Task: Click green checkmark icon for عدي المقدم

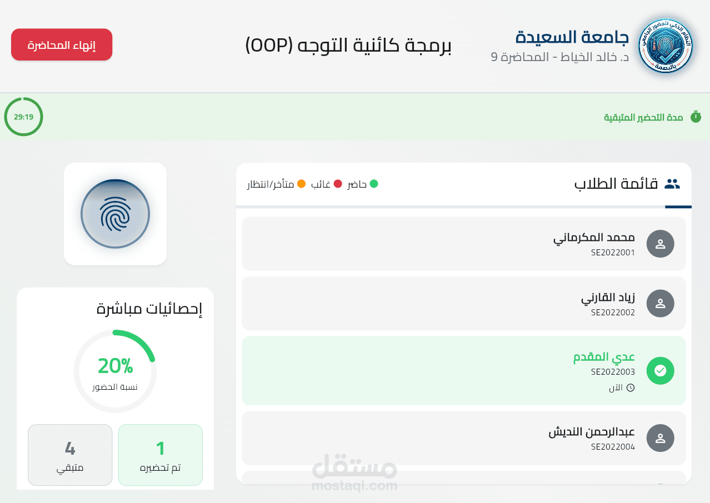Action: point(661,371)
